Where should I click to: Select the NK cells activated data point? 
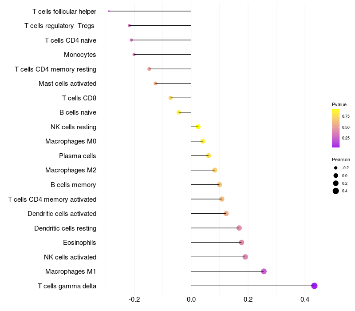pos(245,257)
